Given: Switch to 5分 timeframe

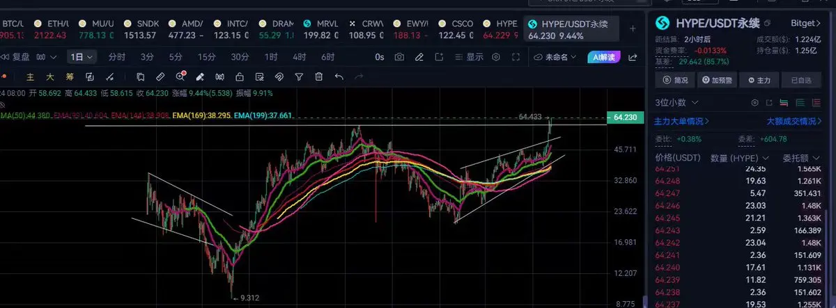Looking at the screenshot, I should pyautogui.click(x=176, y=57).
